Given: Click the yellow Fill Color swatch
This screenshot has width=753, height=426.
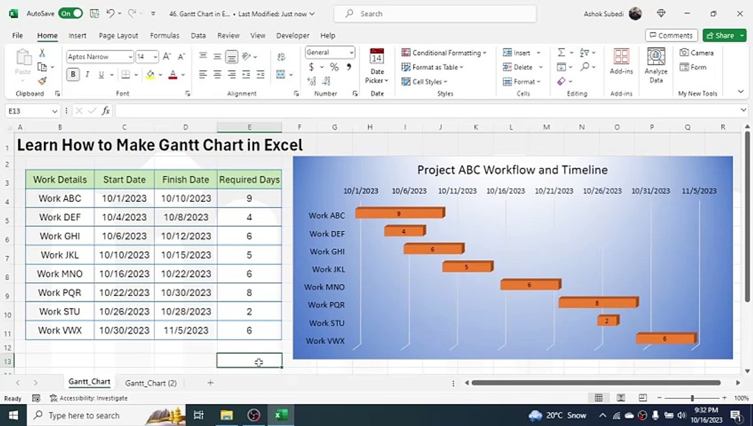Looking at the screenshot, I should tap(150, 75).
